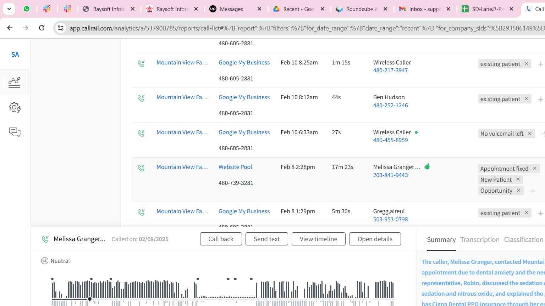Switch to the WhatsApp browser tab
This screenshot has width=545, height=306.
click(x=27, y=9)
